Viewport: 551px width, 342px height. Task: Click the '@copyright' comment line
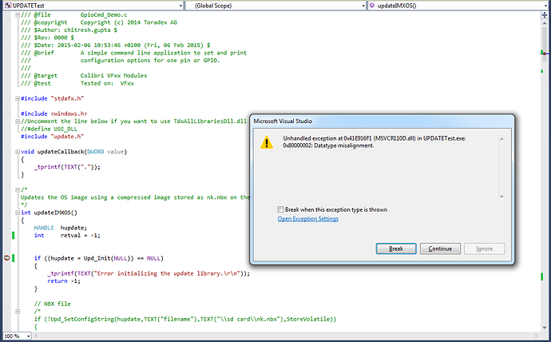tap(99, 22)
